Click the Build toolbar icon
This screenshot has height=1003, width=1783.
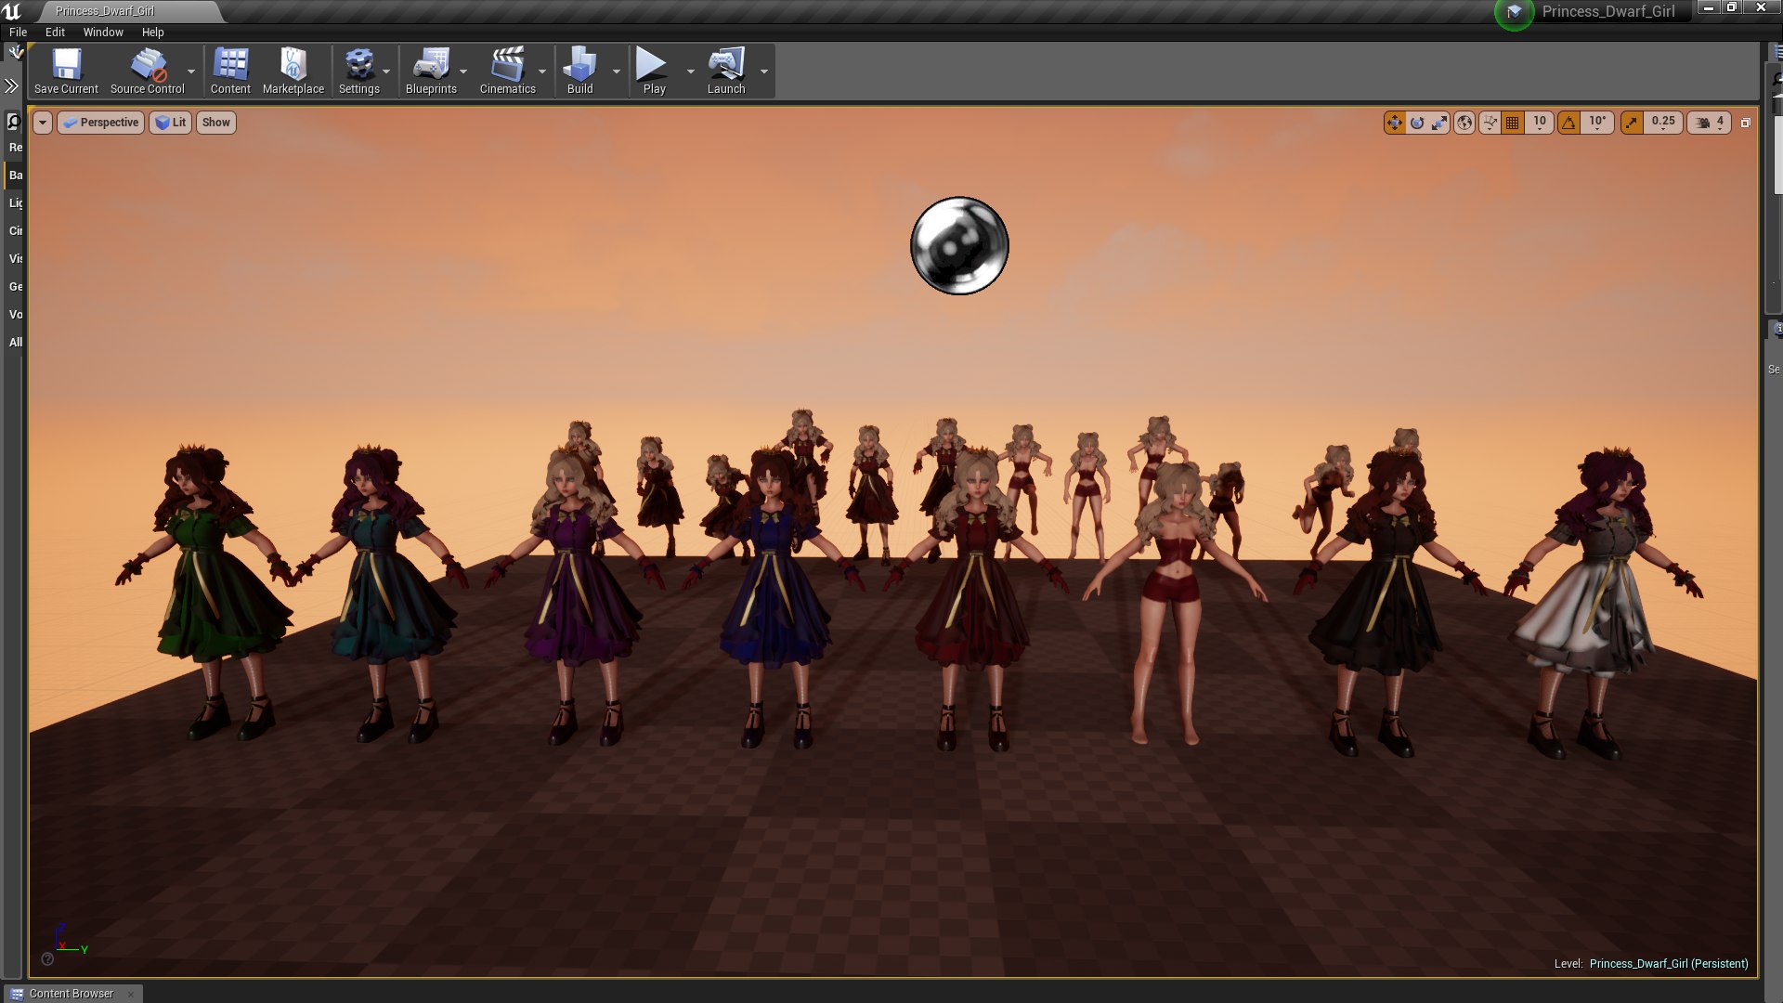click(579, 72)
